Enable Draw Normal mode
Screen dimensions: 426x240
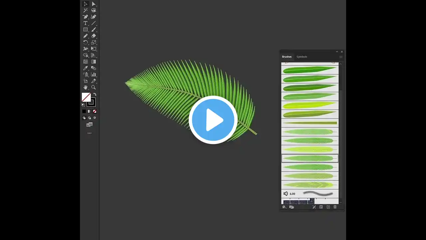point(84,118)
